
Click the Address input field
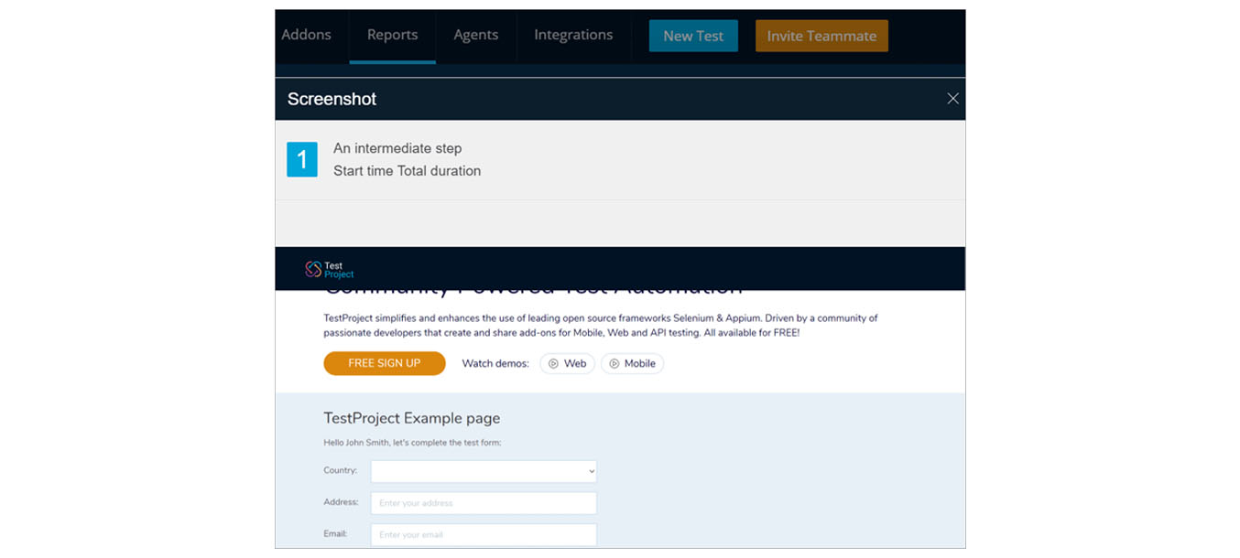(484, 503)
